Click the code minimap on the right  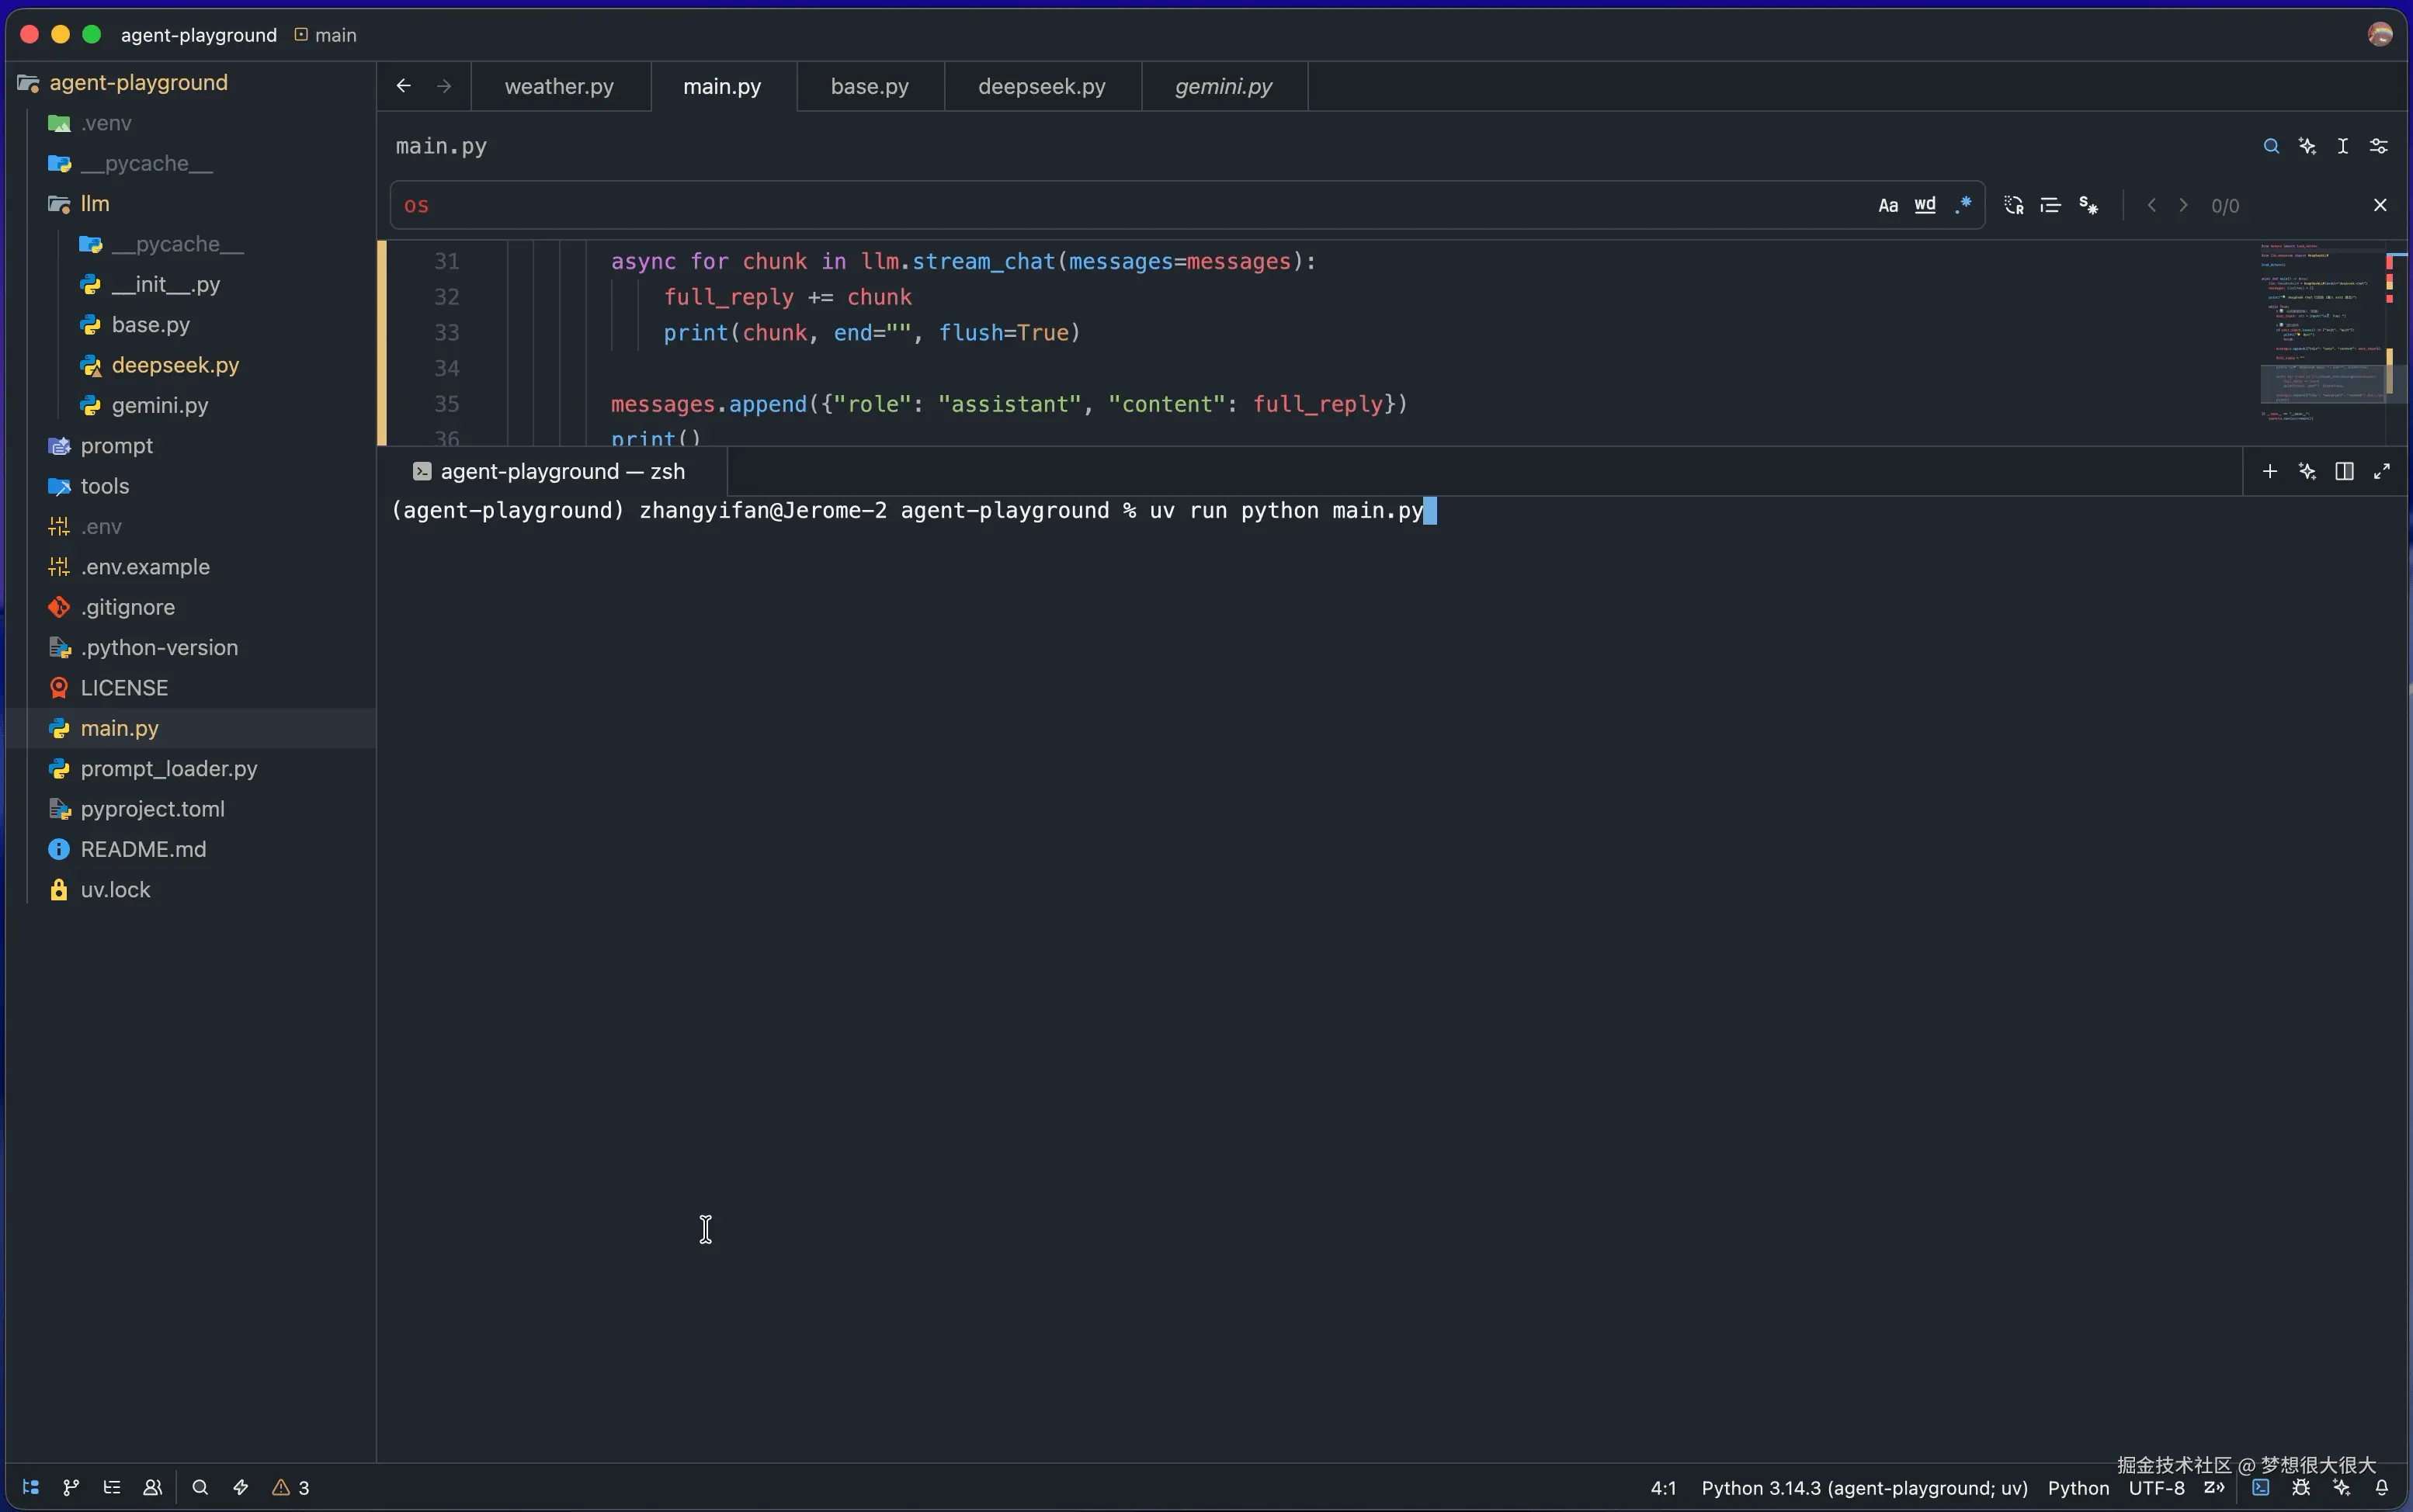(2320, 330)
